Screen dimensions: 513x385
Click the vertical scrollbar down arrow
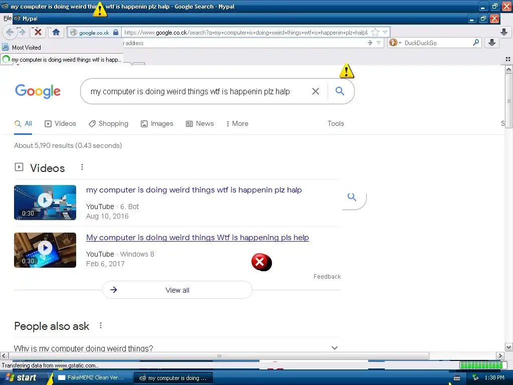(x=508, y=347)
